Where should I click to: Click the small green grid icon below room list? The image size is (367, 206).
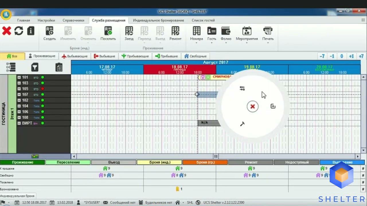point(35,156)
